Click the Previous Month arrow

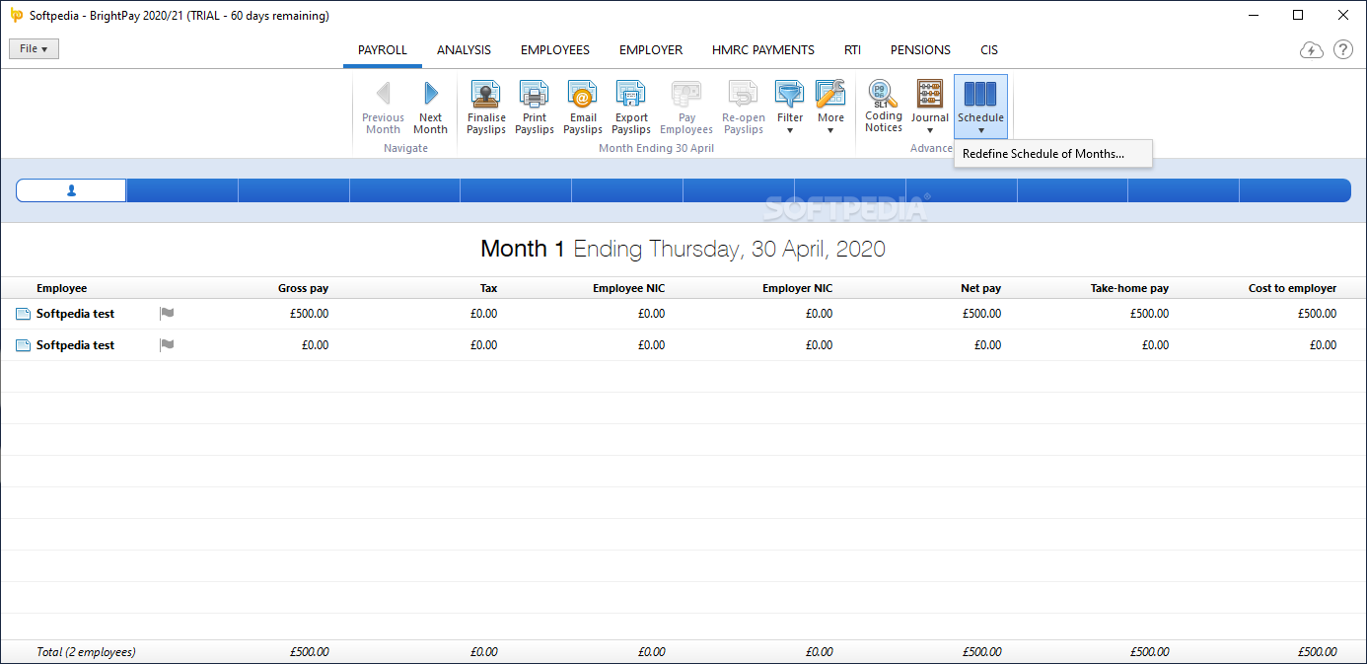[383, 108]
